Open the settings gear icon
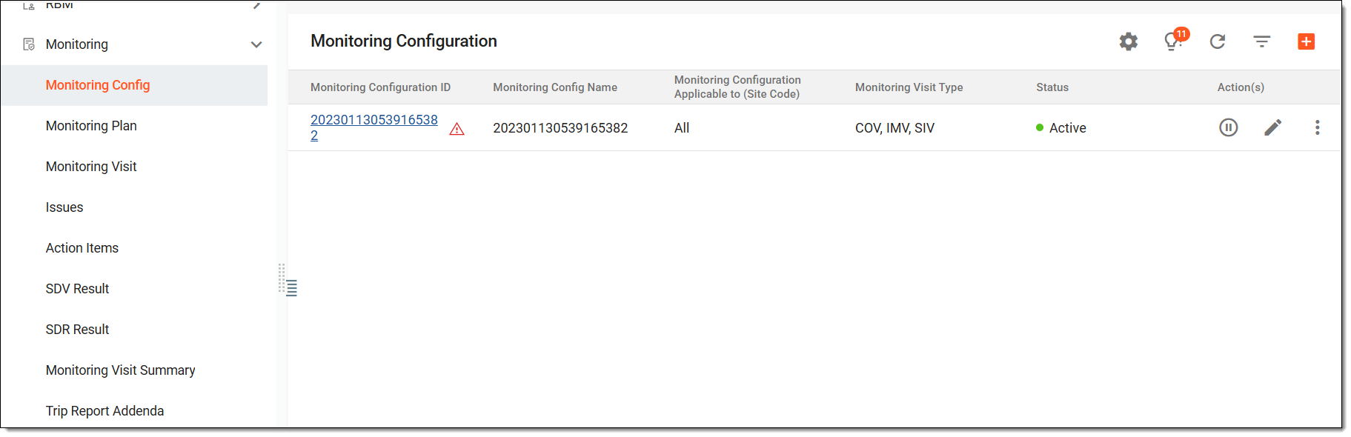The height and width of the screenshot is (437, 1351). coord(1128,41)
